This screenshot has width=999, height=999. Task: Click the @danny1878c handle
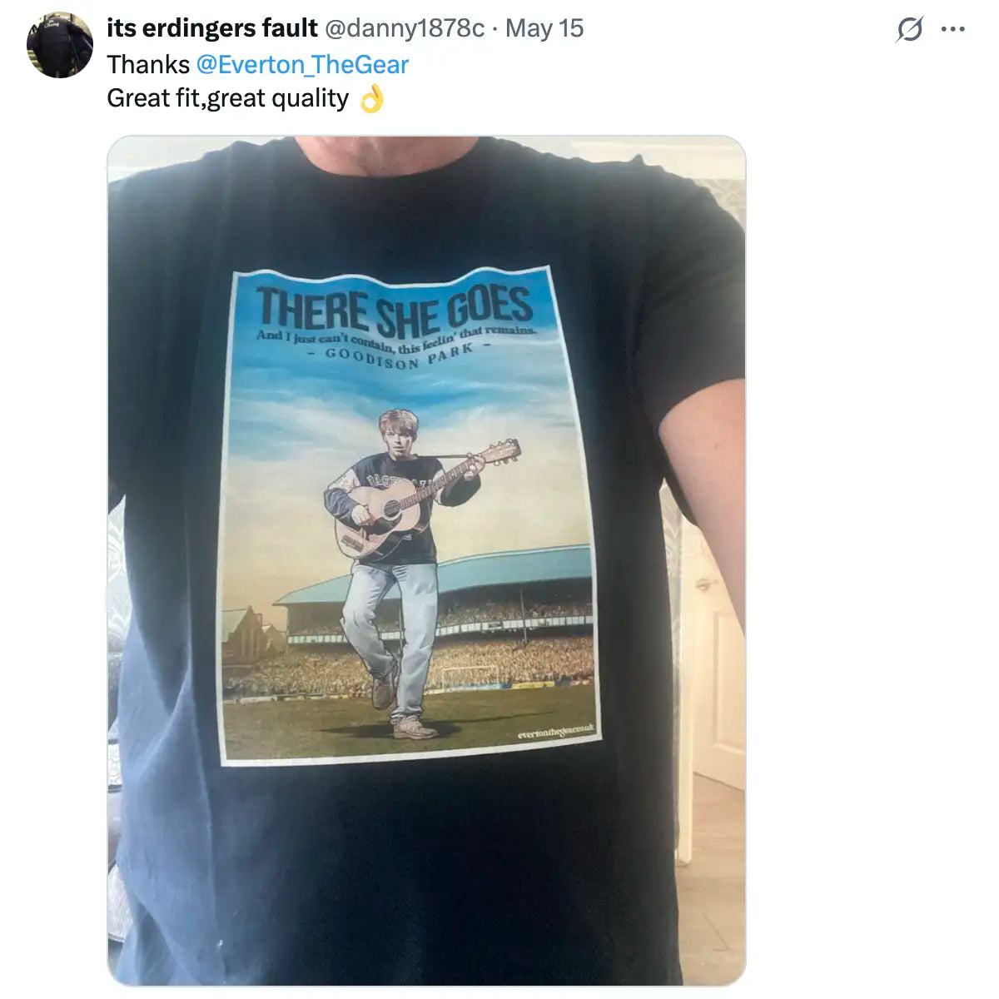pos(404,28)
